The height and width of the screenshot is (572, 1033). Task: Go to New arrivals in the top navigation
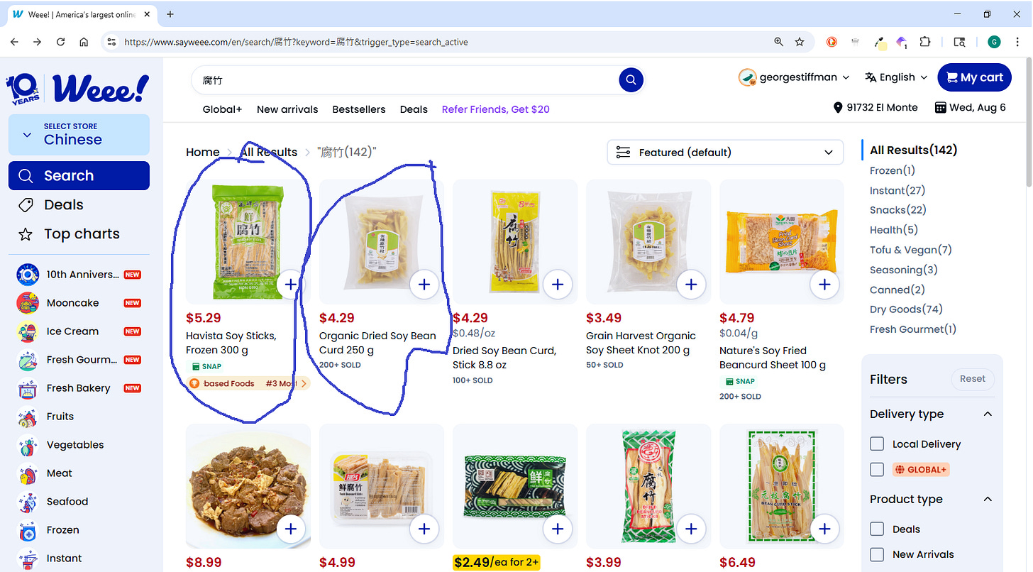tap(287, 109)
